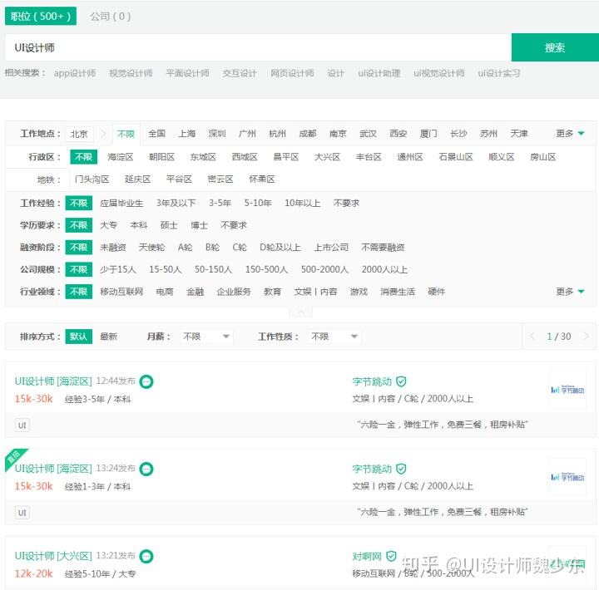Open related search link app设计师
This screenshot has height=590, width=599.
point(75,73)
